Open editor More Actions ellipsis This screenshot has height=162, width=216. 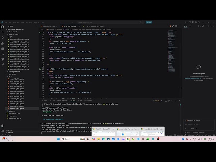[179, 26]
